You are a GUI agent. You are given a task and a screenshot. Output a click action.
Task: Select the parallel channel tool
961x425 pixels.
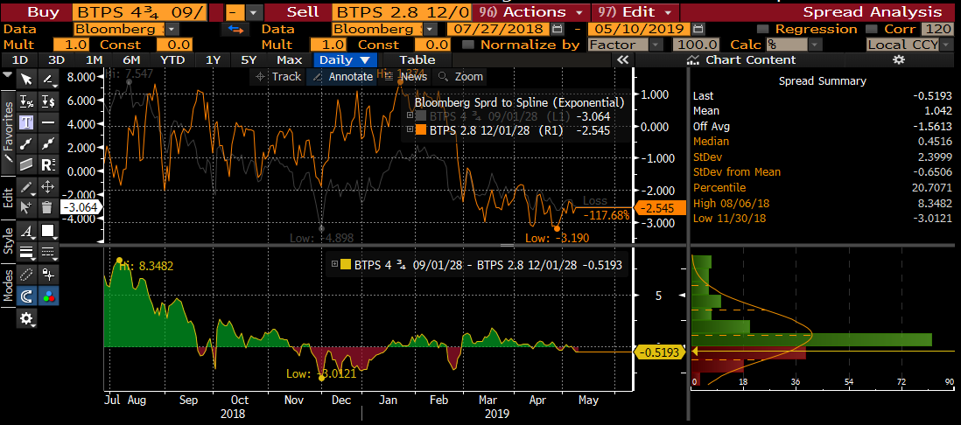click(x=26, y=164)
